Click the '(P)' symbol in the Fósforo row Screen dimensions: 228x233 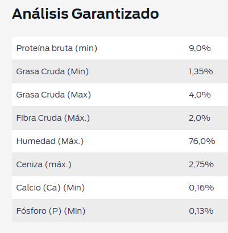pos(55,211)
